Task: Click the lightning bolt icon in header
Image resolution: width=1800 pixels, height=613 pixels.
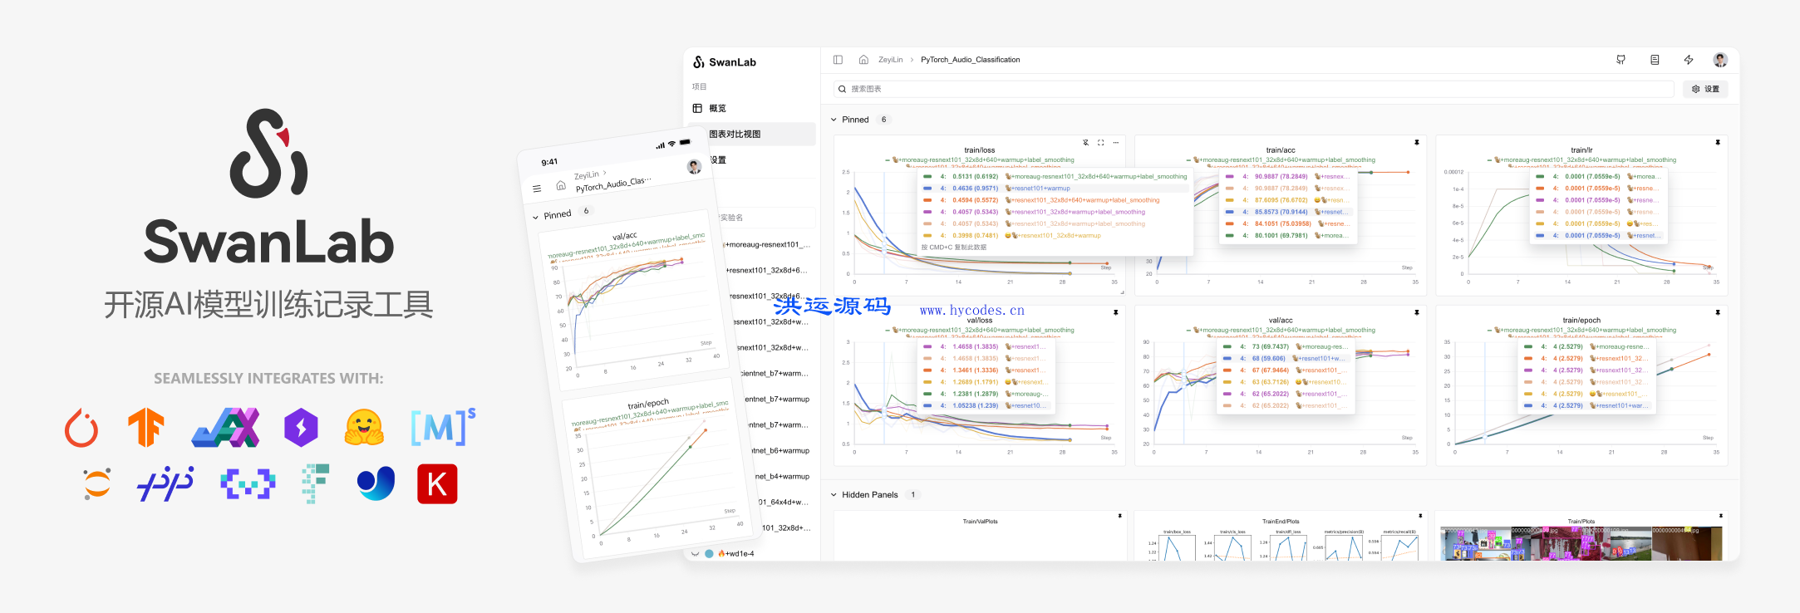Action: click(x=1689, y=60)
